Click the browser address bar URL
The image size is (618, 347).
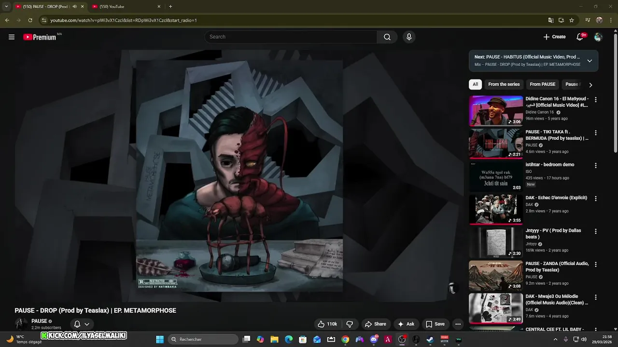(124, 20)
